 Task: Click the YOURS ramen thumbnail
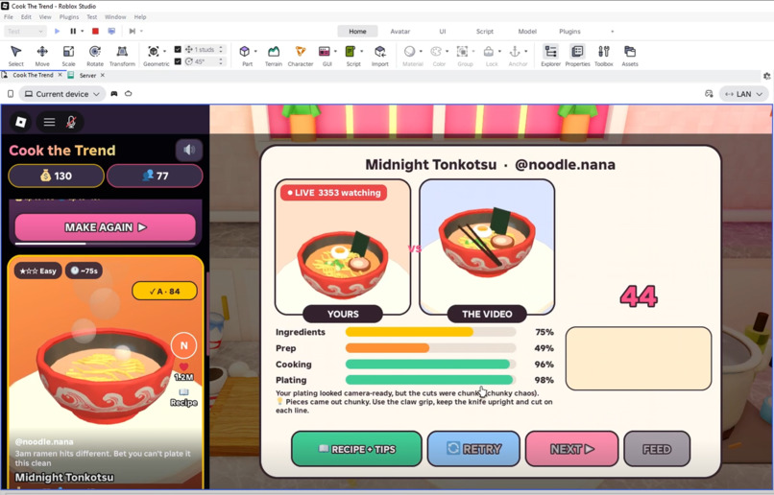[x=343, y=247]
